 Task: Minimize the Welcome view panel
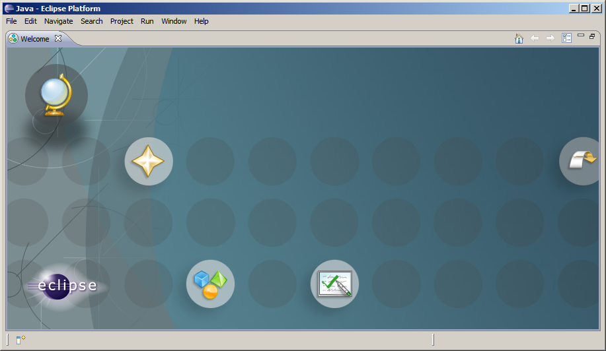(581, 36)
